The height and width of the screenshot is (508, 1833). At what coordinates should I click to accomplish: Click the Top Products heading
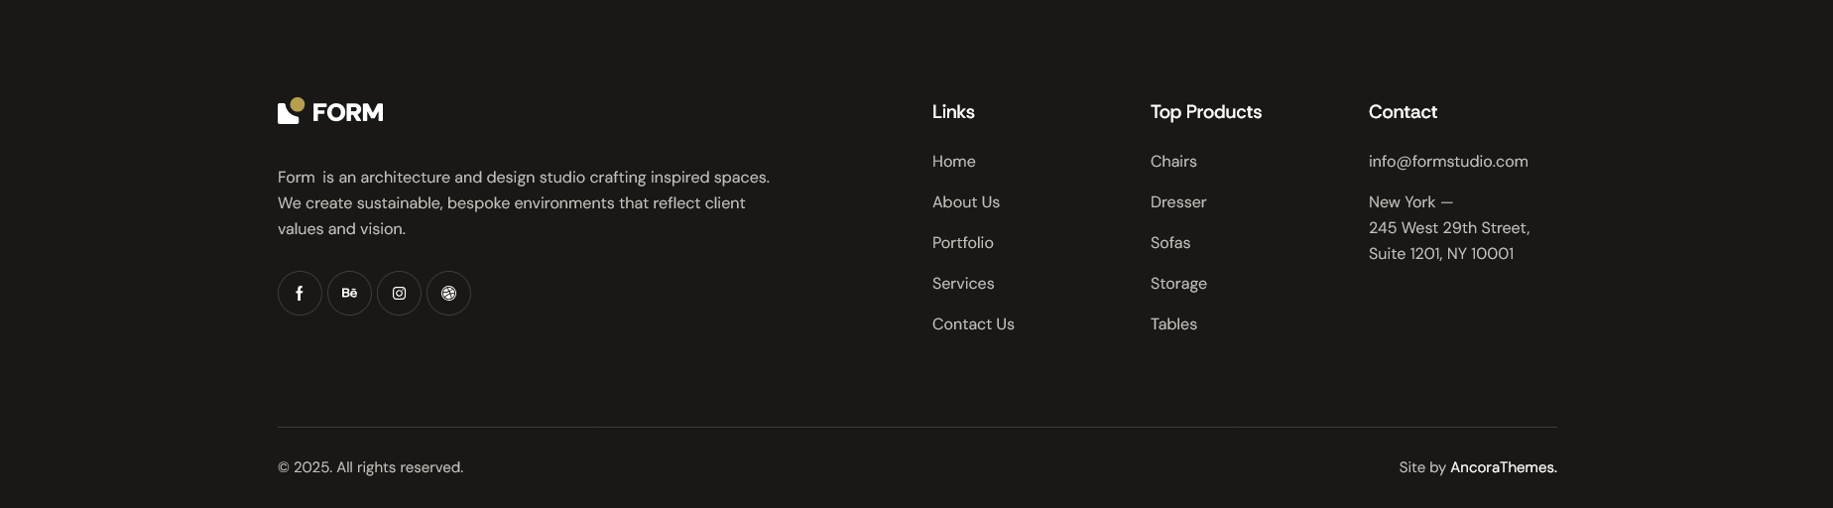1205,112
